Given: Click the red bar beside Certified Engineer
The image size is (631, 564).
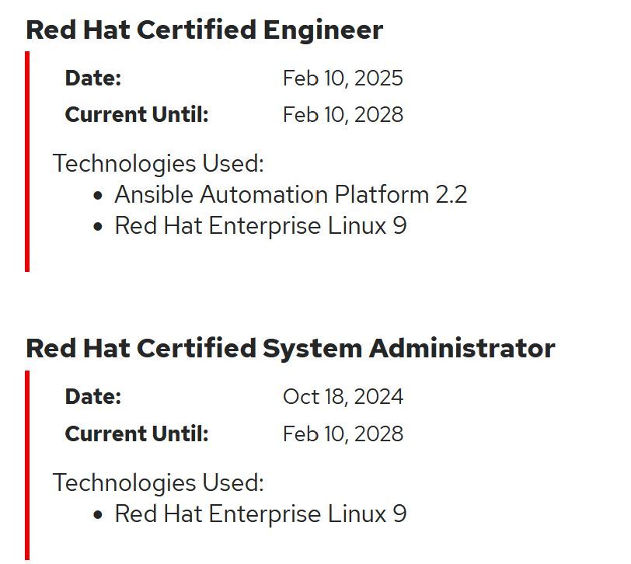Looking at the screenshot, I should click(x=27, y=162).
